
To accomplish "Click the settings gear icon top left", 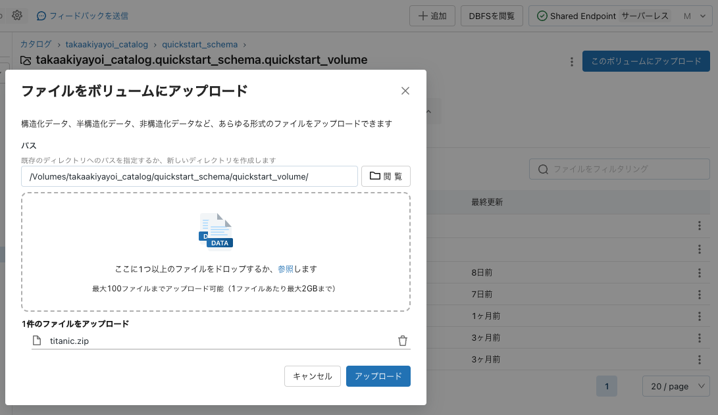I will point(17,14).
